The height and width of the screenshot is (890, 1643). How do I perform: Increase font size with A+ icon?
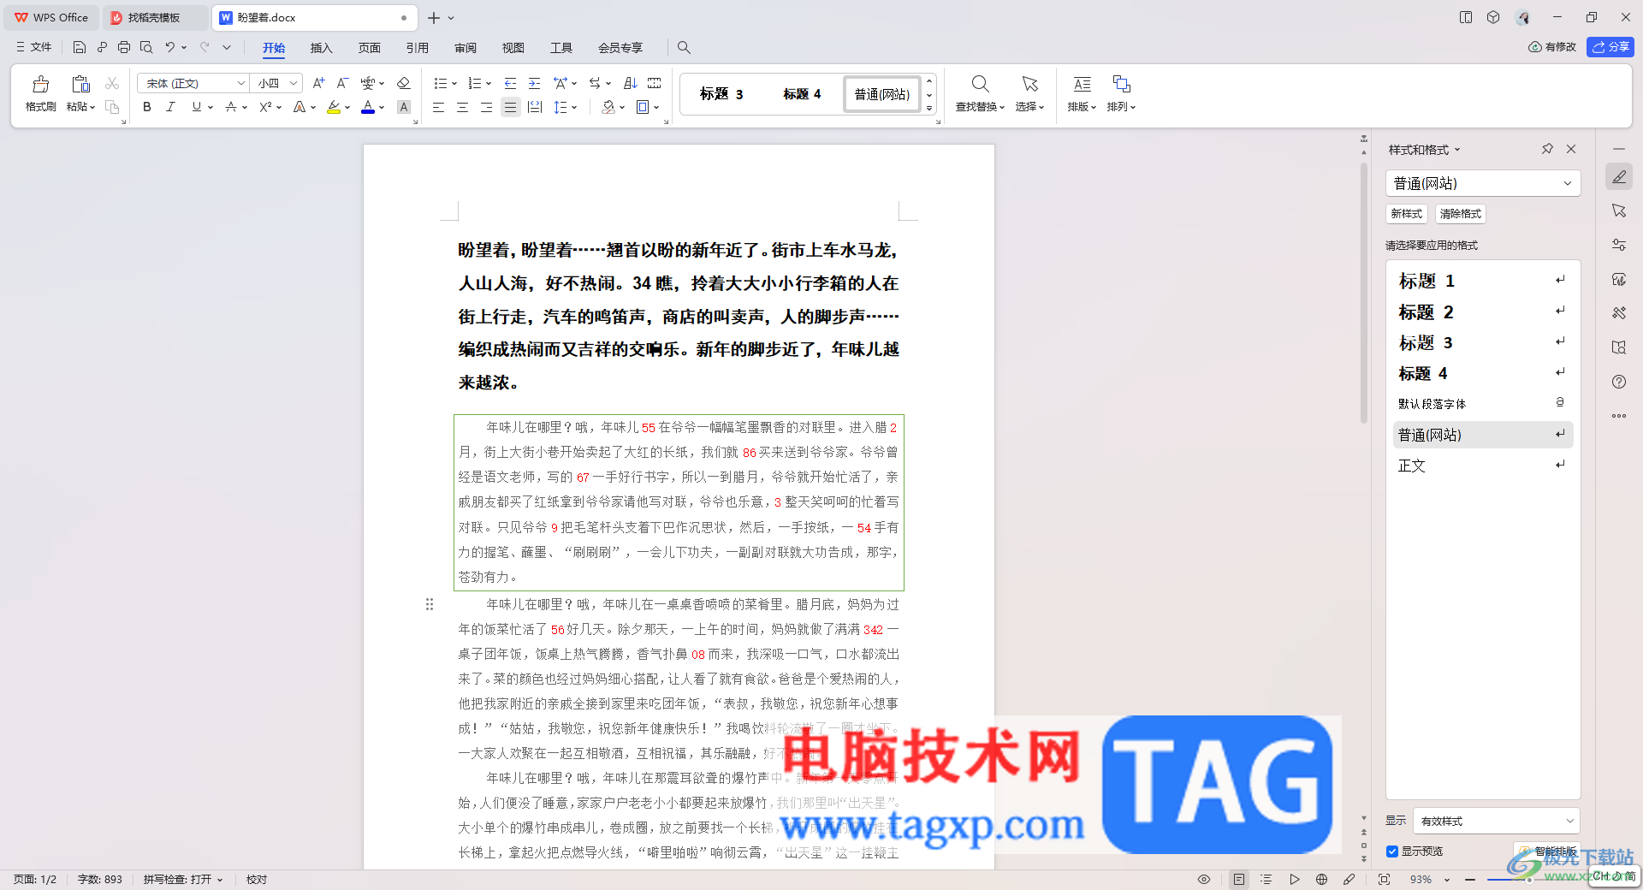coord(318,83)
